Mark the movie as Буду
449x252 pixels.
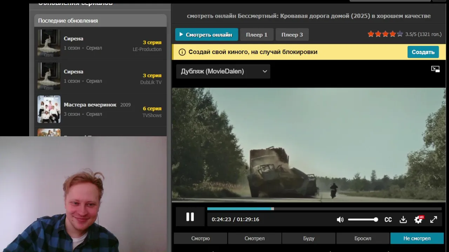tap(309, 238)
